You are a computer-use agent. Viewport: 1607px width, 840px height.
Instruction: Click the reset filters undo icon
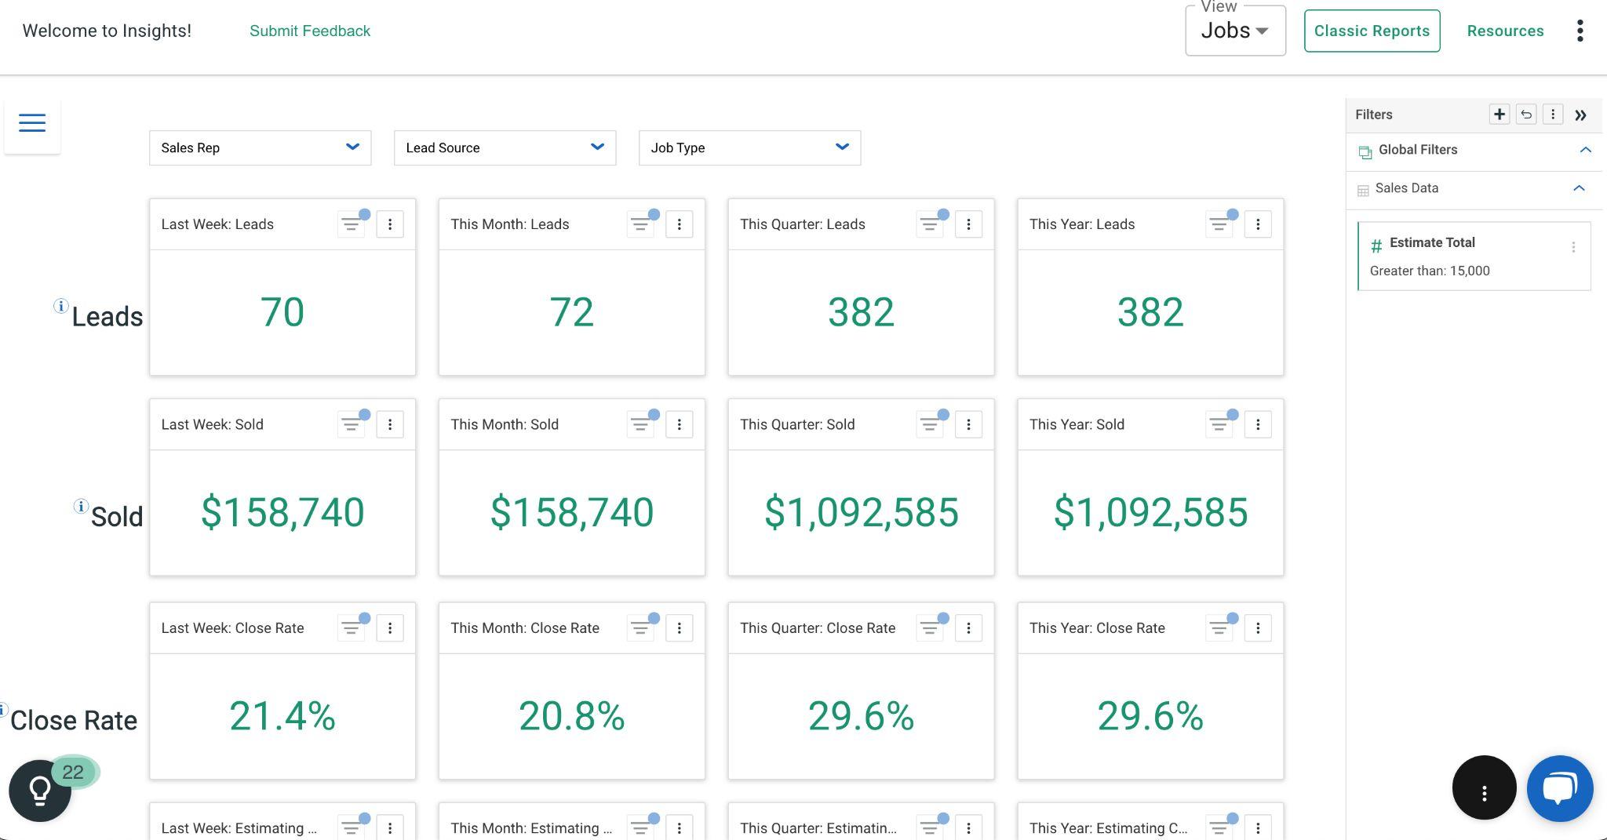tap(1525, 115)
